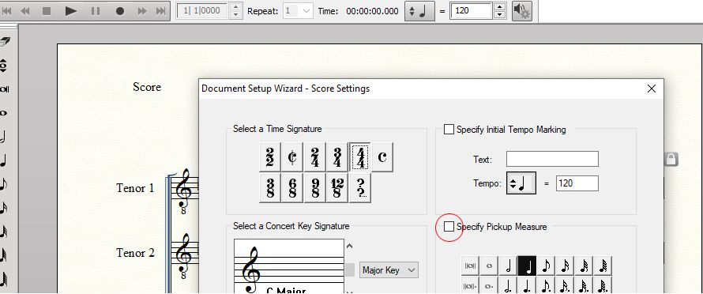The image size is (703, 294).
Task: Choose the 3/4 time signature
Action: (337, 157)
